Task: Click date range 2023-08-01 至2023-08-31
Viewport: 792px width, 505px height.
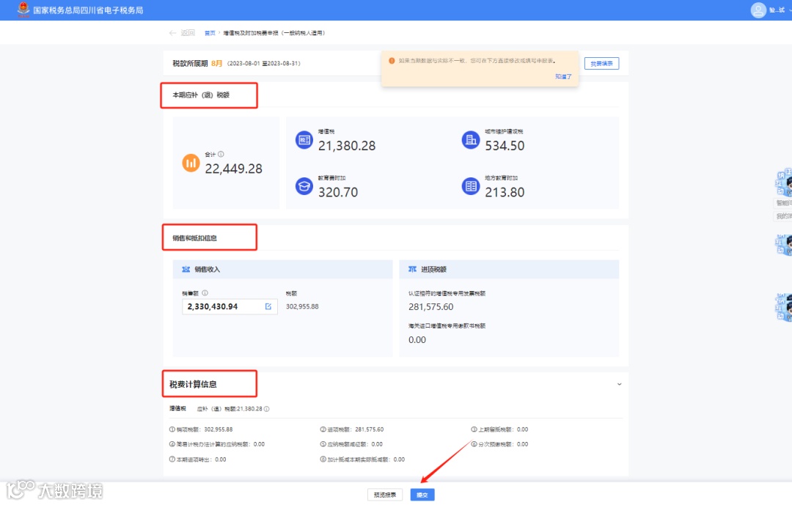Action: [264, 64]
